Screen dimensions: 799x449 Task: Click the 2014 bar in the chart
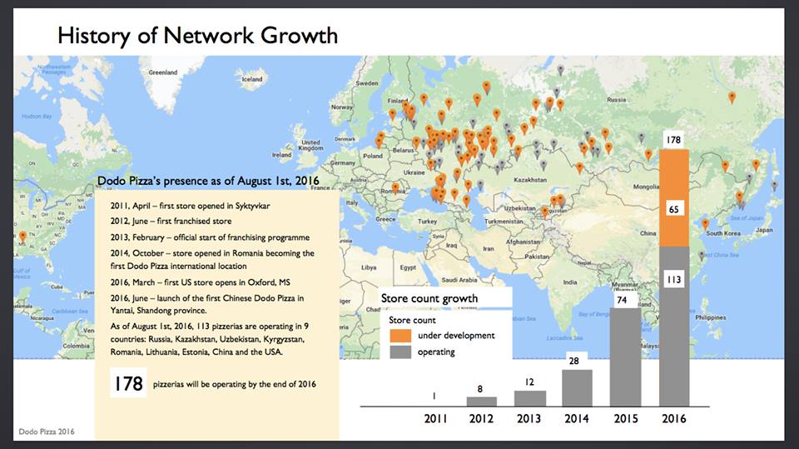coord(577,388)
